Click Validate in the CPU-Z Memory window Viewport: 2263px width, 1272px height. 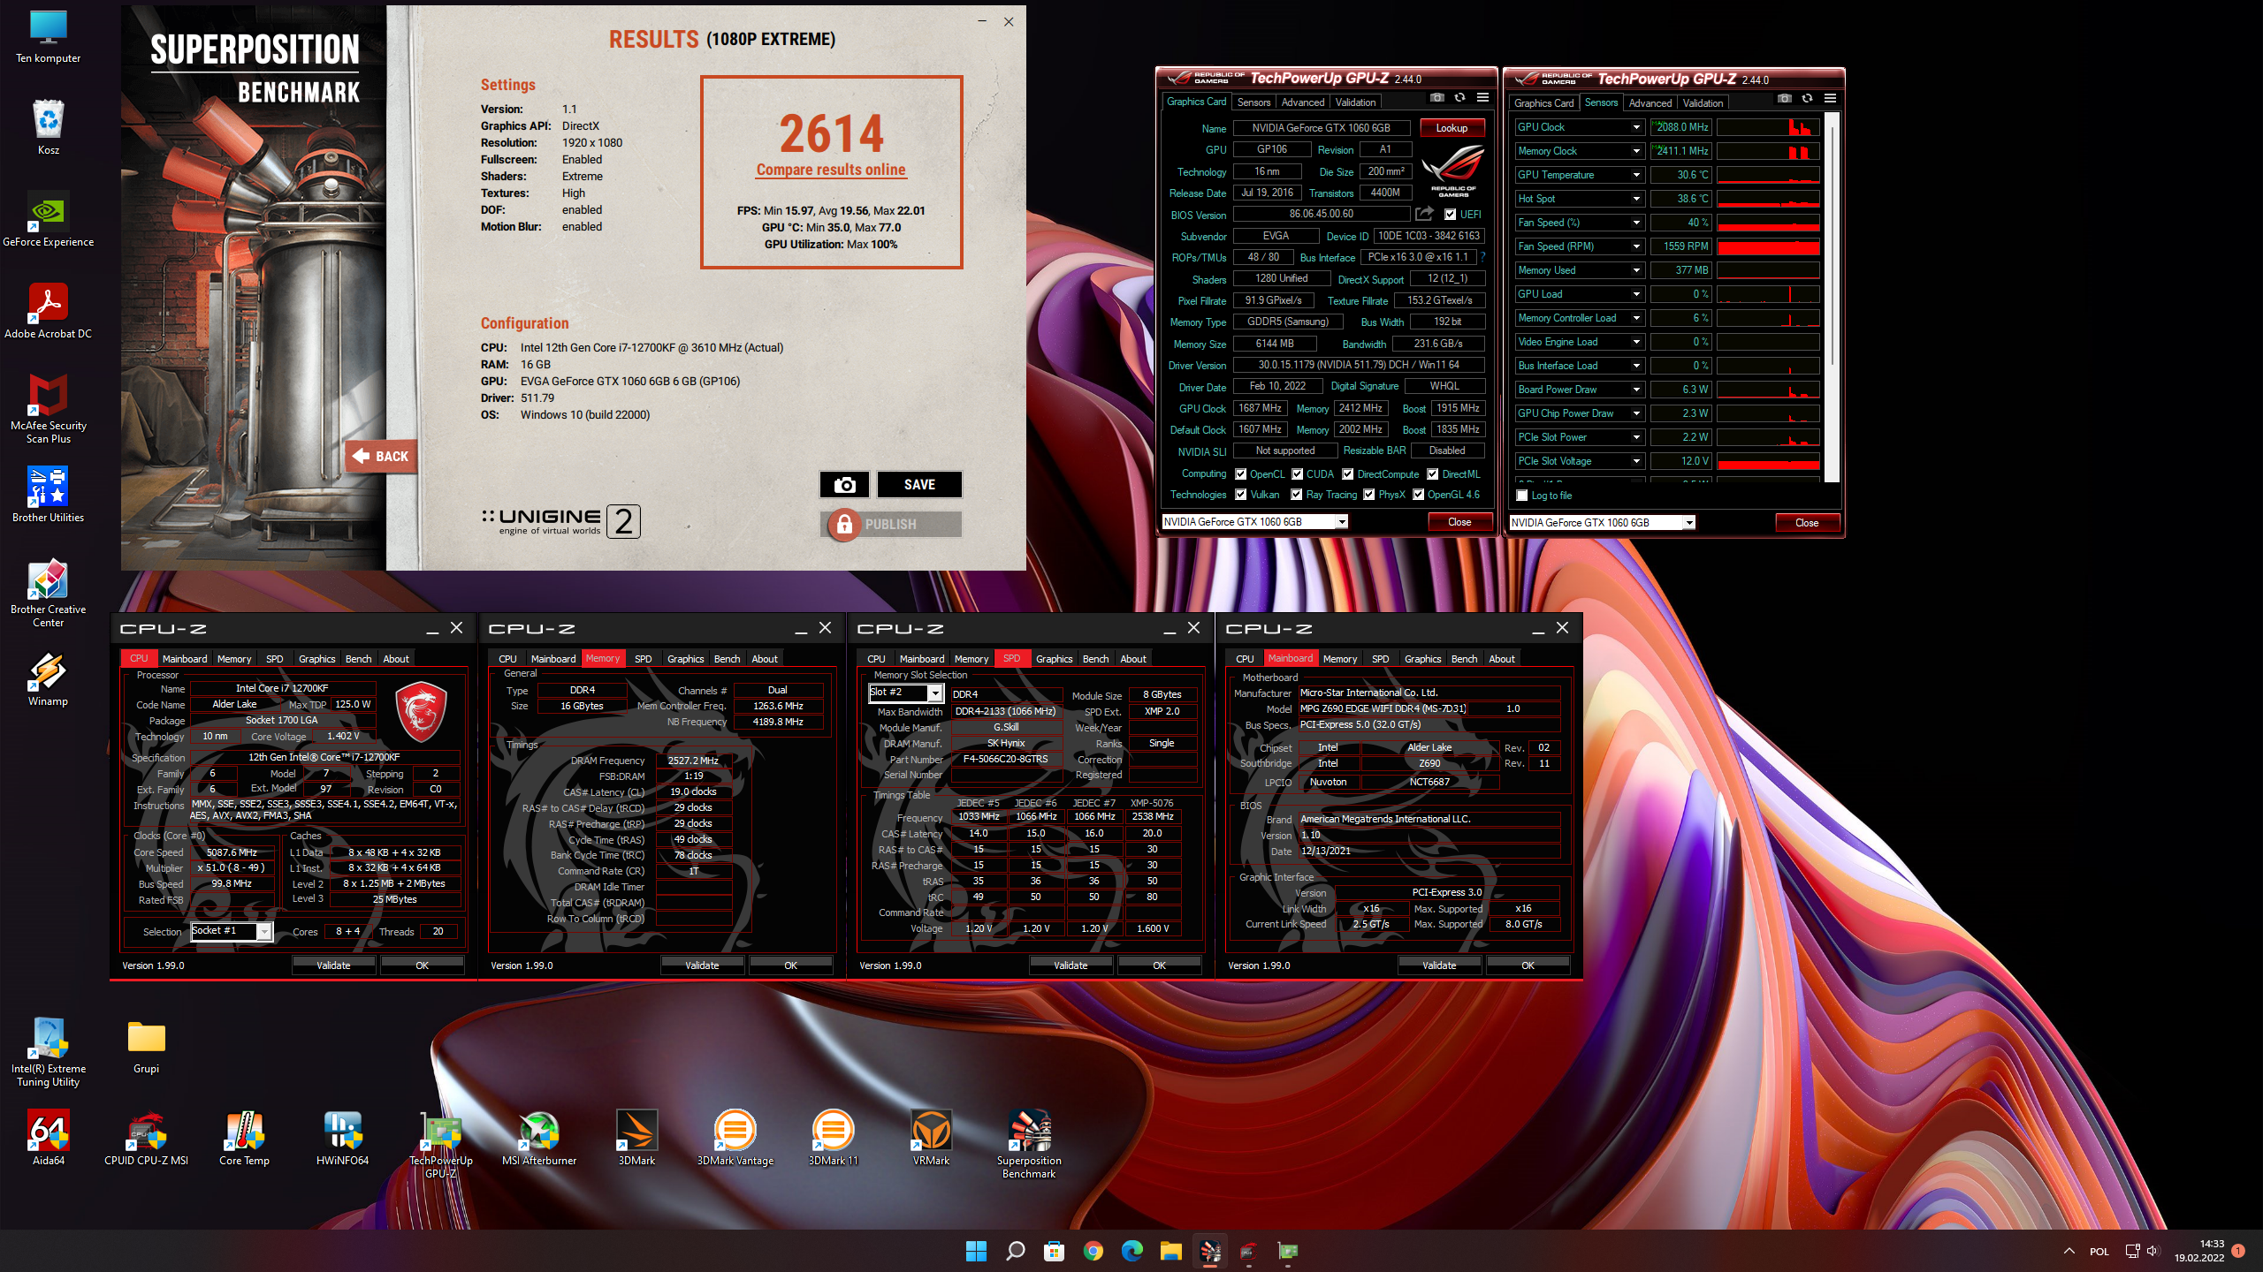(702, 965)
